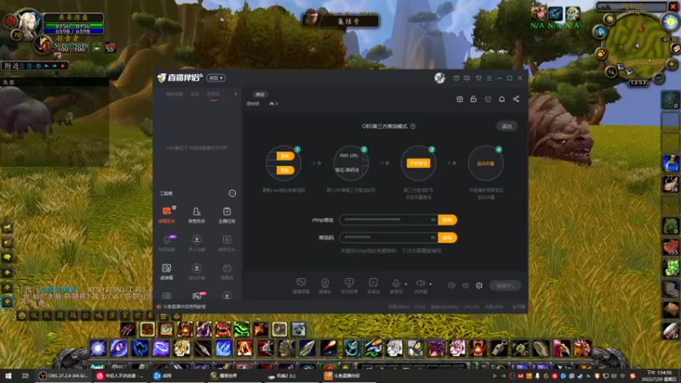The height and width of the screenshot is (383, 681).
Task: Use the glowing blue orb ability on action bar
Action: pos(98,348)
